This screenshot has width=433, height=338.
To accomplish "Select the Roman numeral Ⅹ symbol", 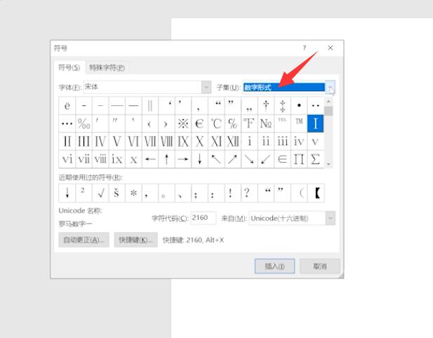I will pos(199,141).
